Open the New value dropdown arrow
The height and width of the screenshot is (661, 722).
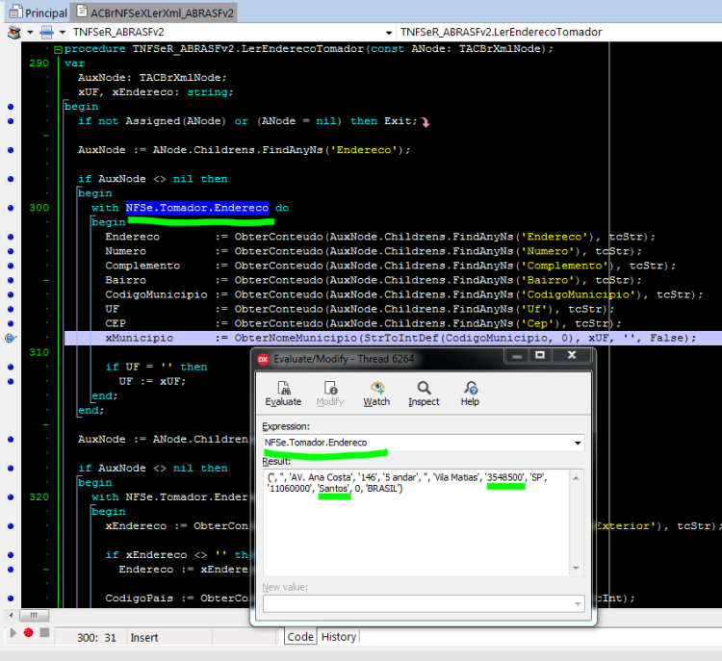coord(578,603)
